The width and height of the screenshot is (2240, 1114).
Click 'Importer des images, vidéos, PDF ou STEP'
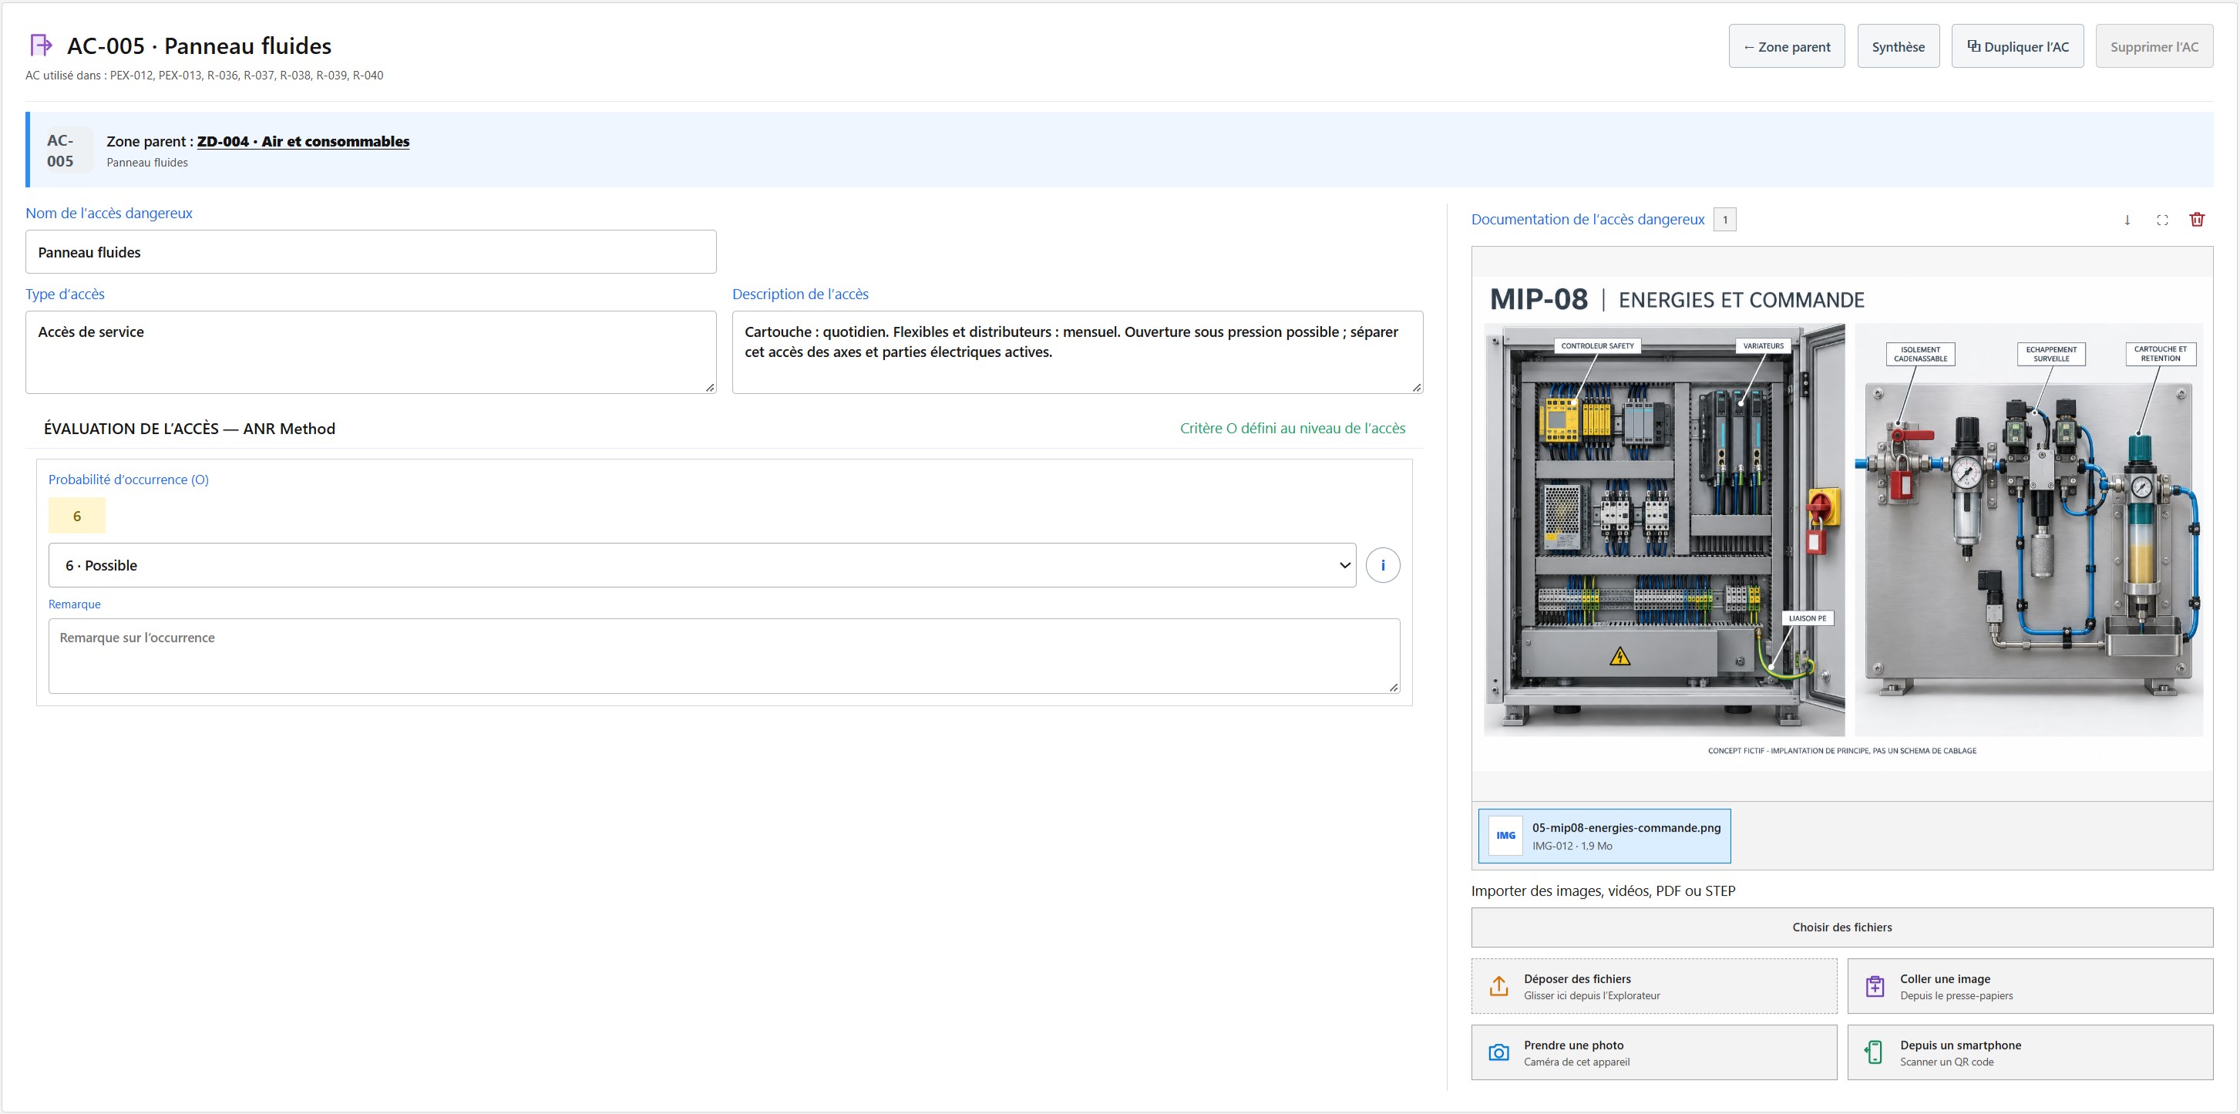tap(1603, 890)
